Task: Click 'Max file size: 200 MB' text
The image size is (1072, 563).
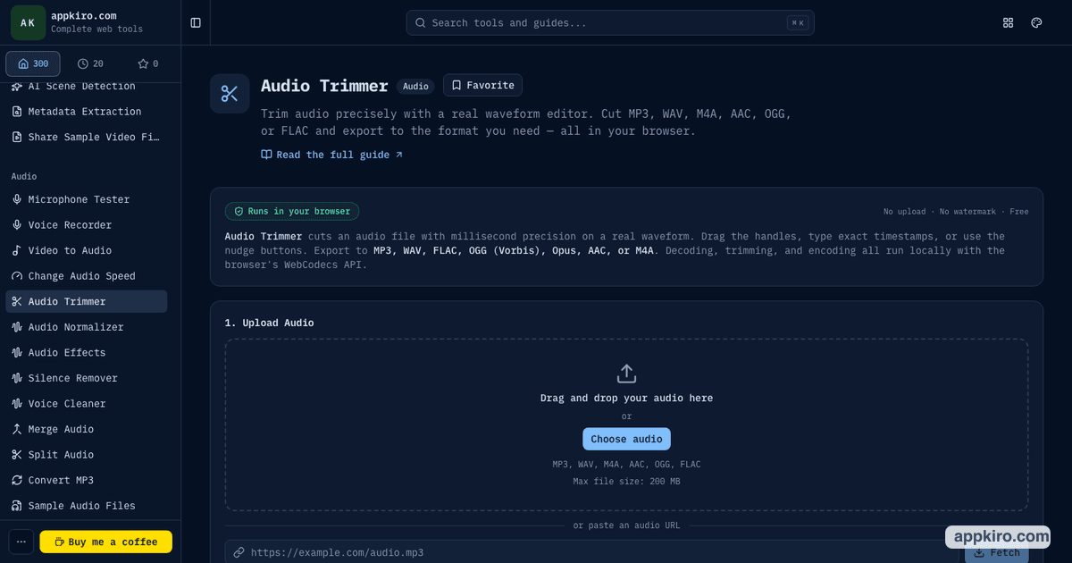Action: 626,481
